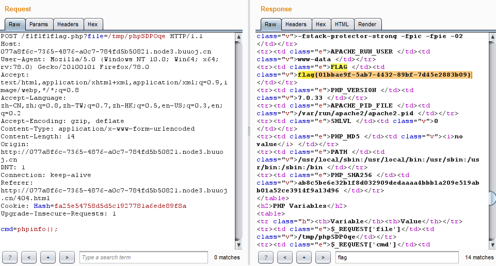Screen dimensions: 496x266
Task: Click the User-Agent header line
Action: point(109,63)
